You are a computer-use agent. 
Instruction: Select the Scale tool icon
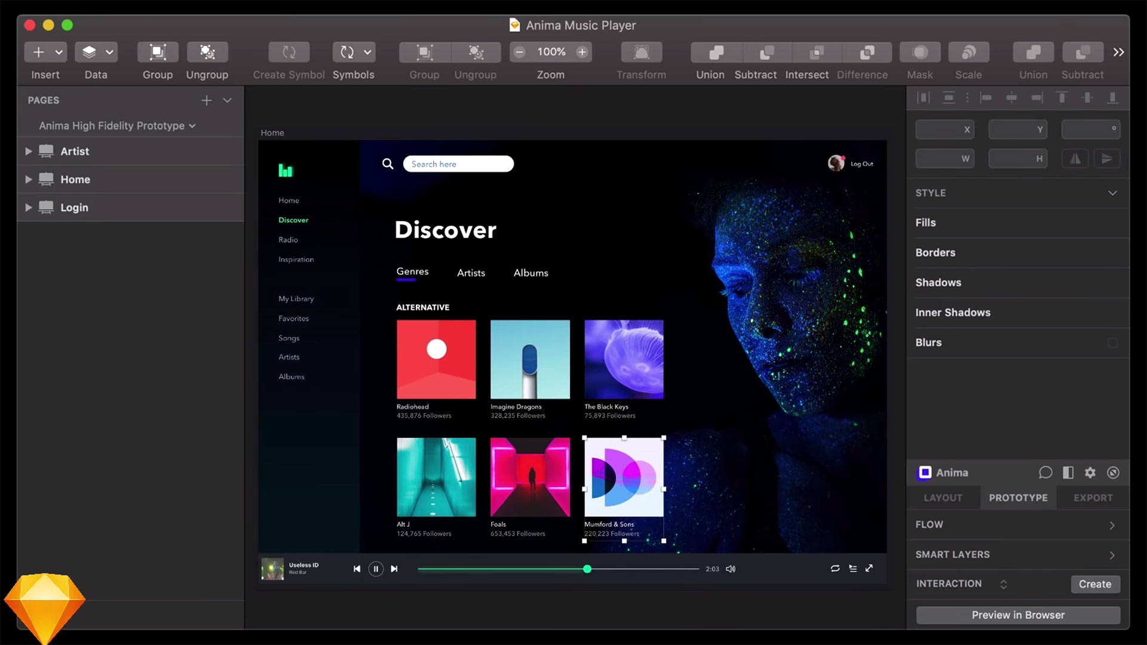tap(968, 52)
